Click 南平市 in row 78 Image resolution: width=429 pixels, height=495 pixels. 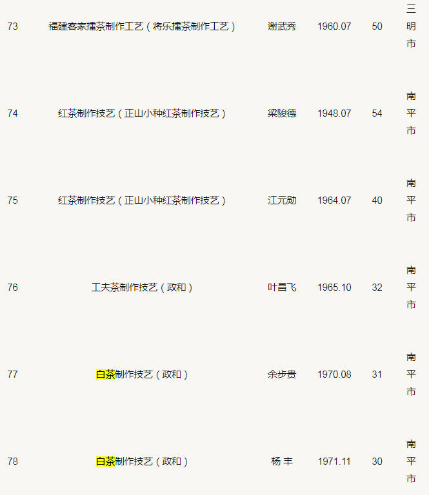411,461
